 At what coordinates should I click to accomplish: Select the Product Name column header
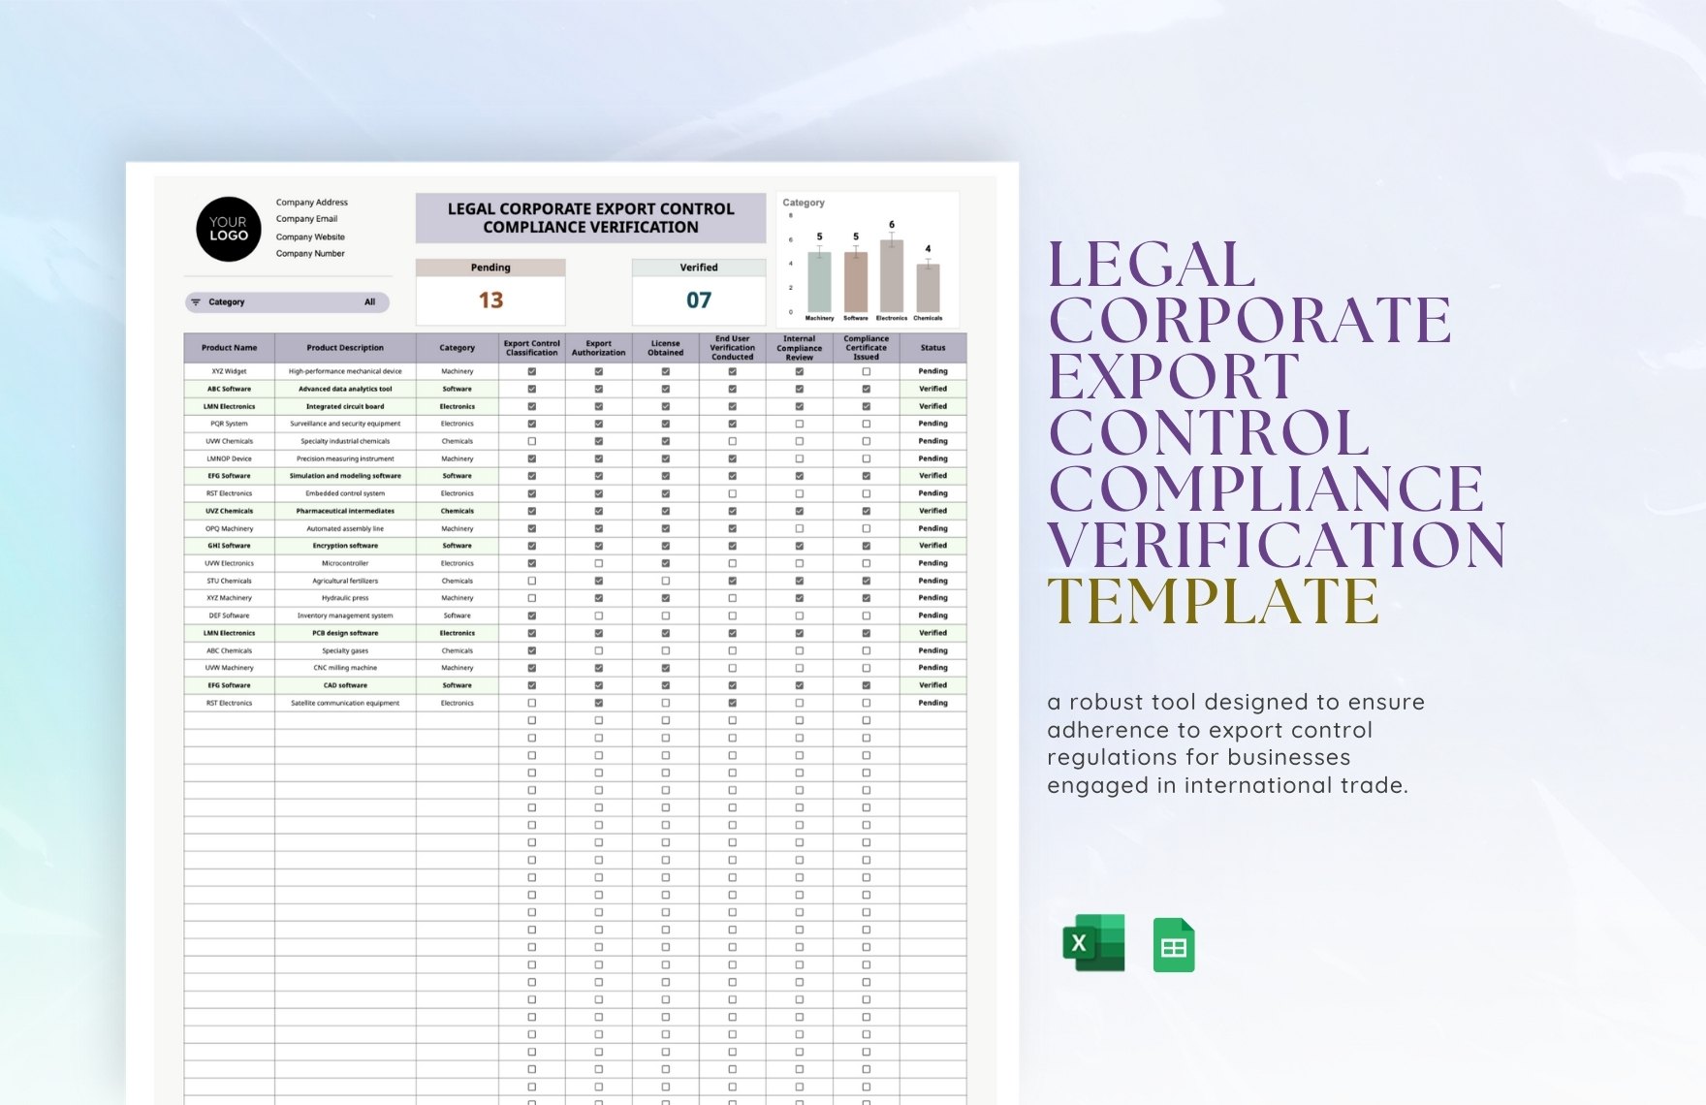tap(230, 348)
